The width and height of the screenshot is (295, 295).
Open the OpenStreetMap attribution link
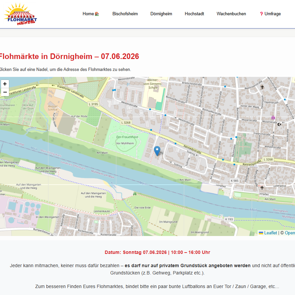click(289, 233)
